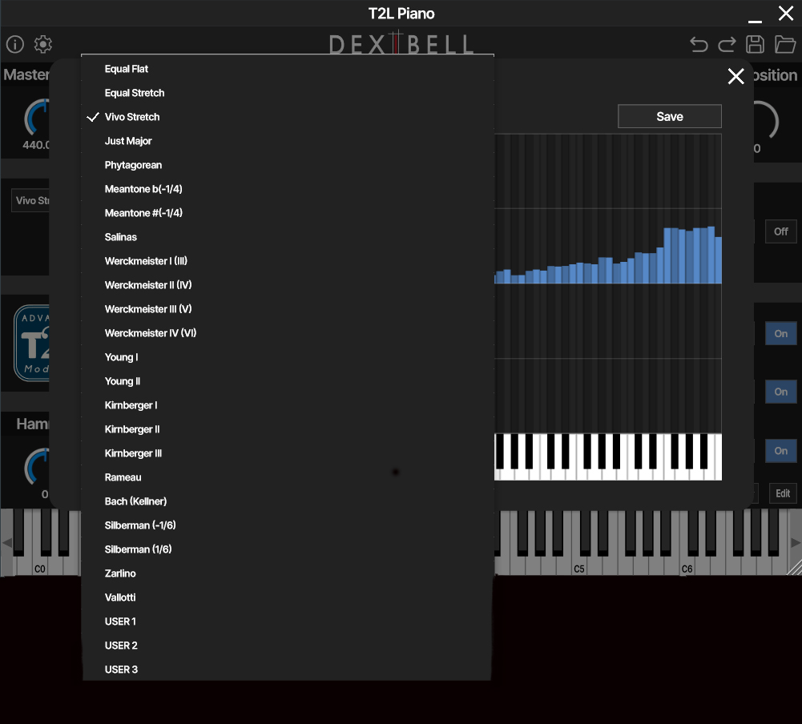Choose the checked Vivo Stretch option
This screenshot has height=724, width=802.
click(287, 117)
